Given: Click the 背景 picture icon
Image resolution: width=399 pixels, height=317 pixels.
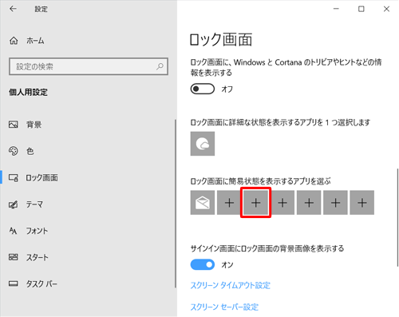Looking at the screenshot, I should click(x=14, y=125).
